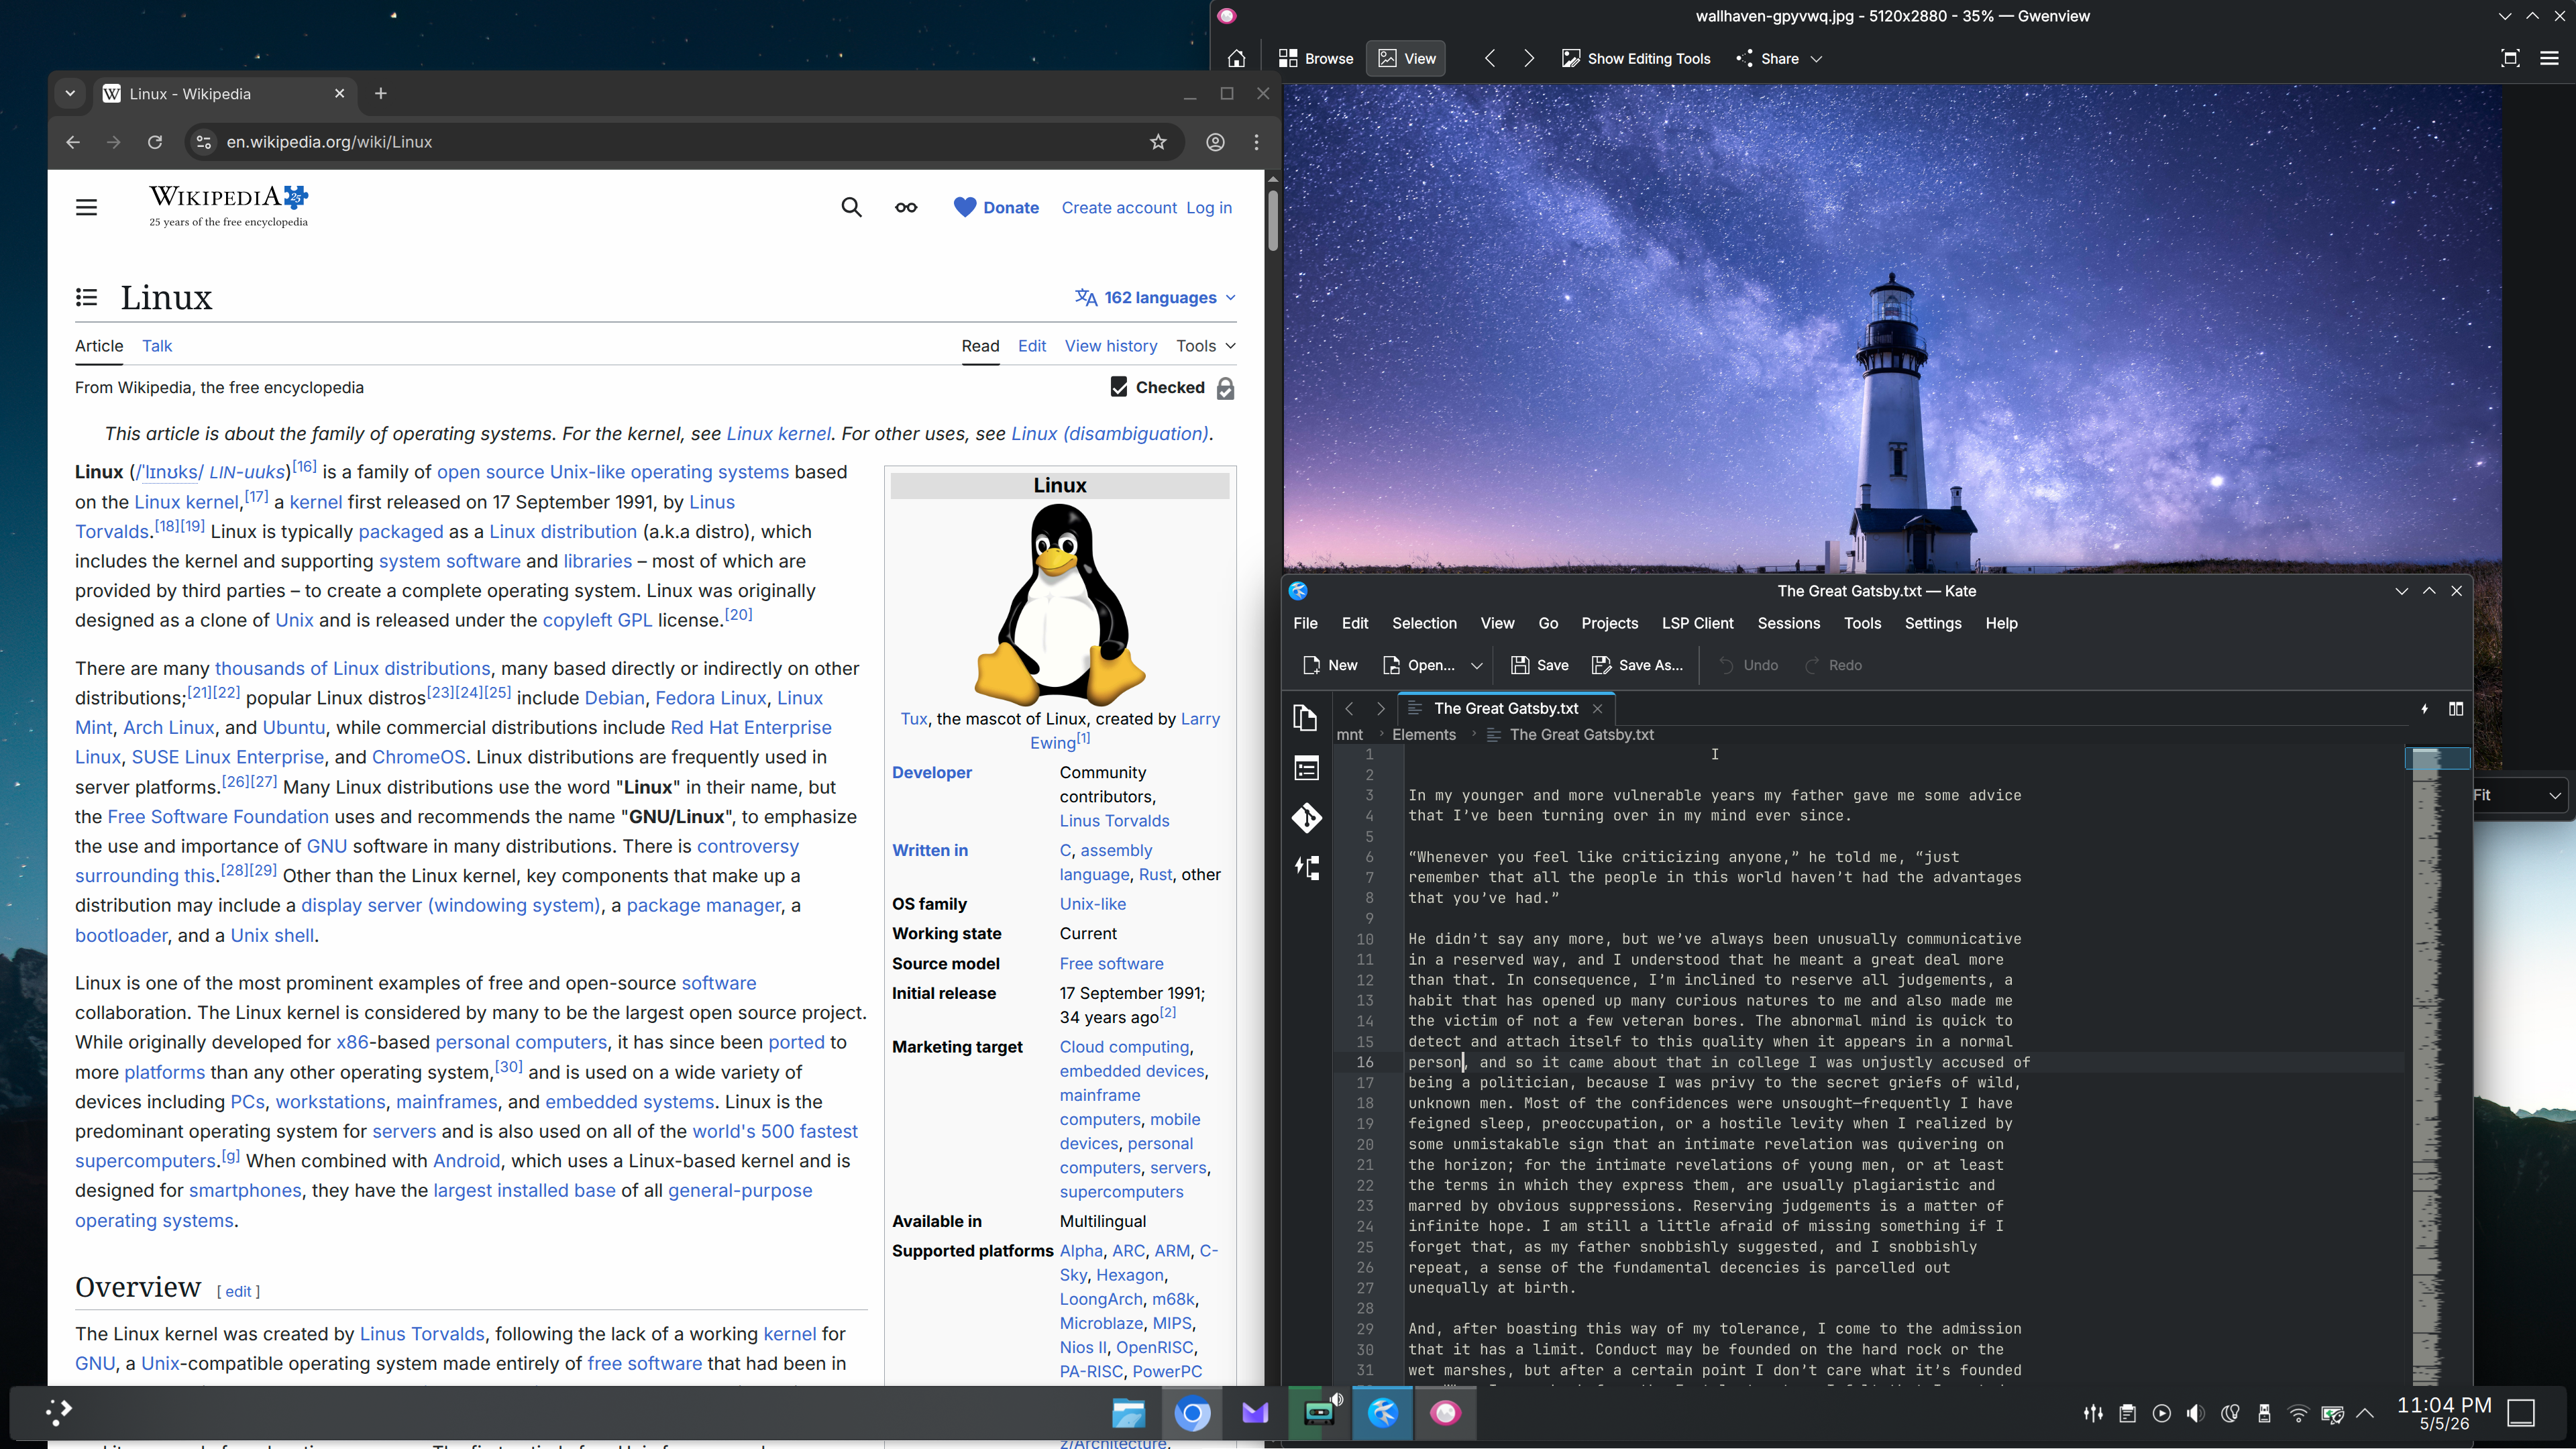Open the file manager from the taskbar
The image size is (2576, 1449).
[1129, 1413]
